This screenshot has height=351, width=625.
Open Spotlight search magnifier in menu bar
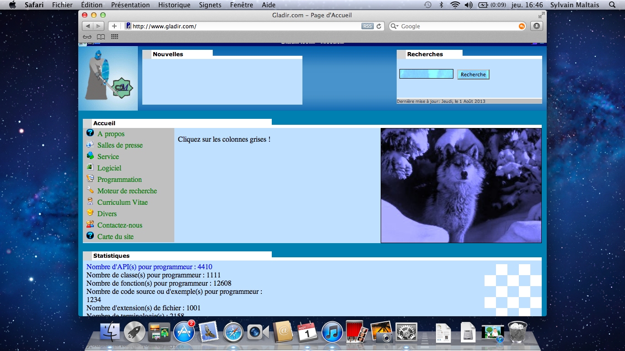(612, 5)
